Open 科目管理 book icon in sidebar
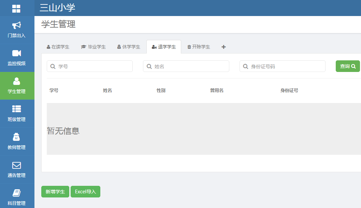The height and width of the screenshot is (208, 361). tap(16, 193)
